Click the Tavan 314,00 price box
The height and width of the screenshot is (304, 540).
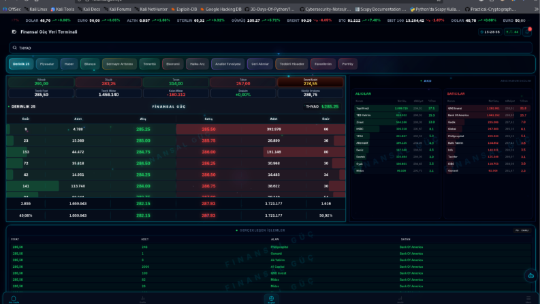[x=176, y=82]
